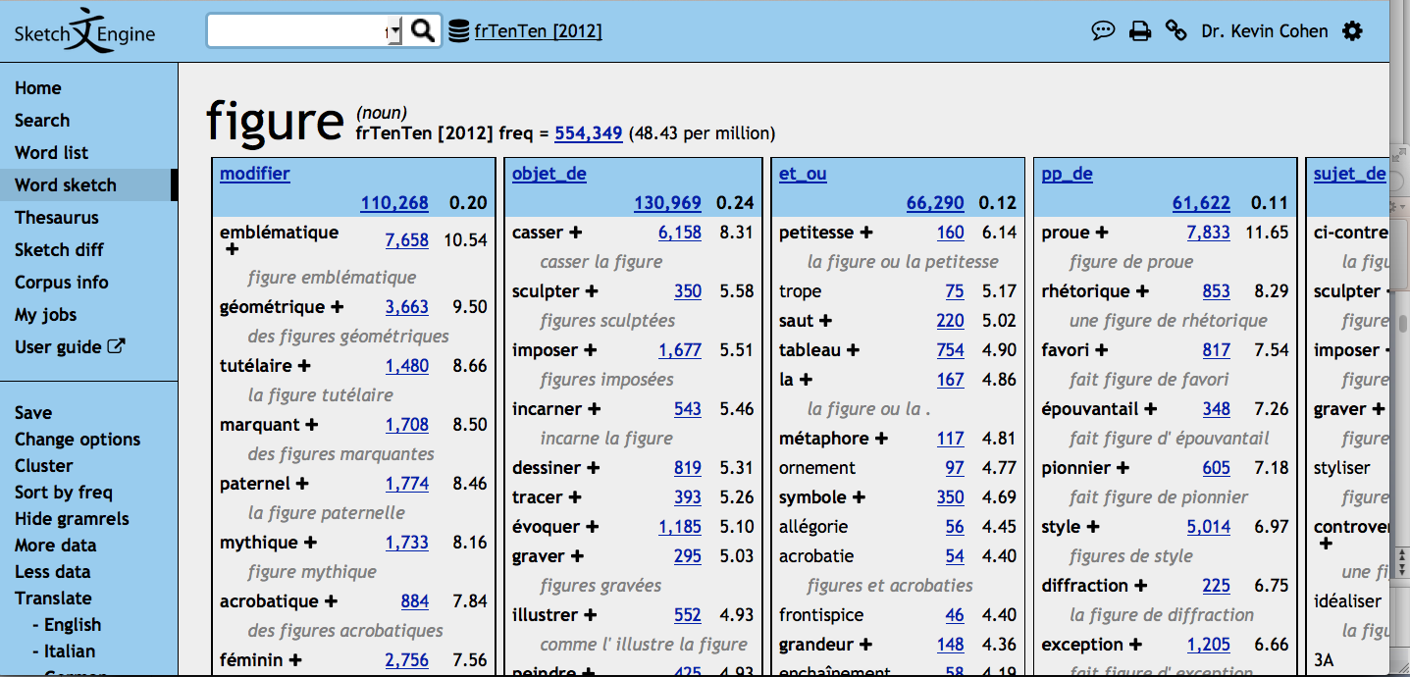Click the corpus database stack icon
Image resolution: width=1410 pixels, height=677 pixels.
click(x=458, y=31)
